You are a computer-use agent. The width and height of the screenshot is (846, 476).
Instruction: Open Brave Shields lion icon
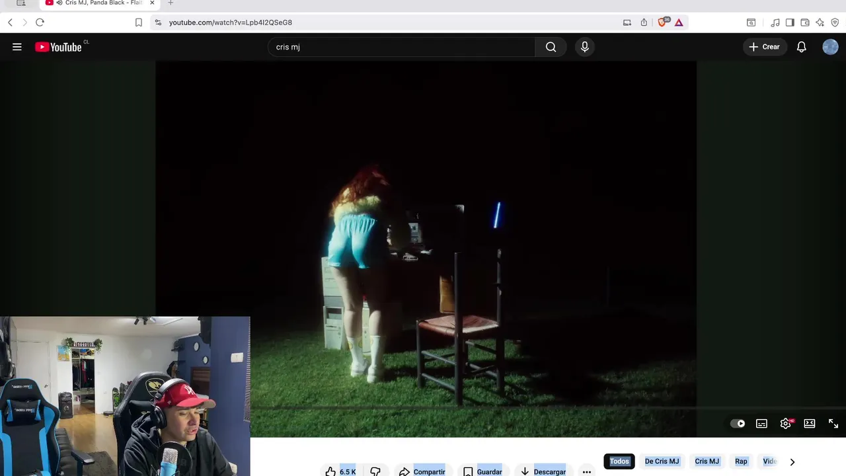663,22
